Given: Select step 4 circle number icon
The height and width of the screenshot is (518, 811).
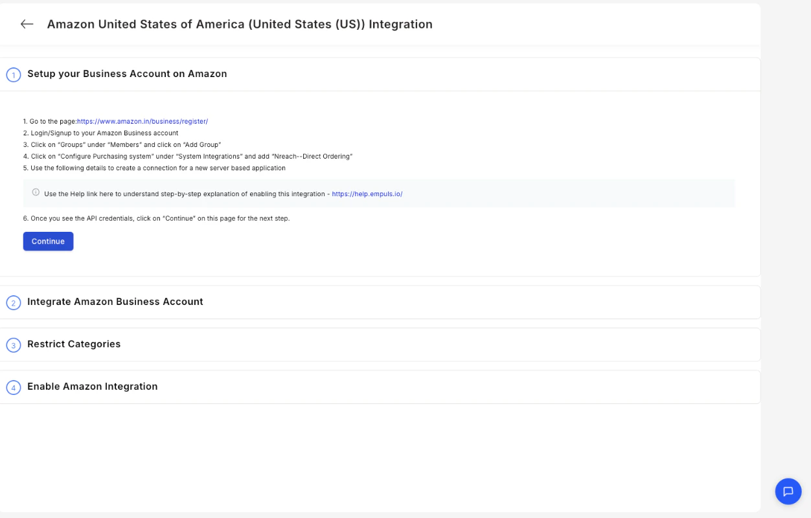Looking at the screenshot, I should pyautogui.click(x=14, y=388).
